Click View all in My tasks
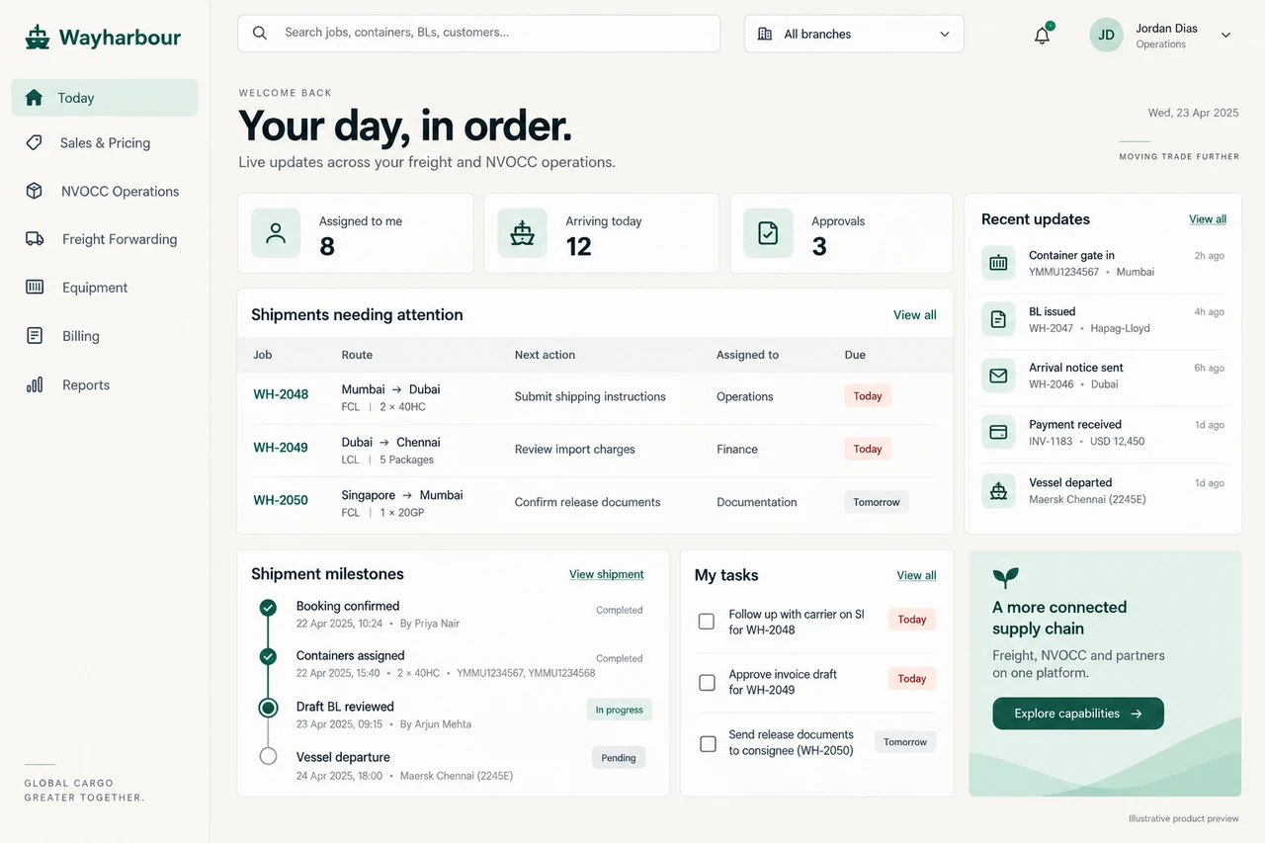The height and width of the screenshot is (843, 1265). (916, 575)
